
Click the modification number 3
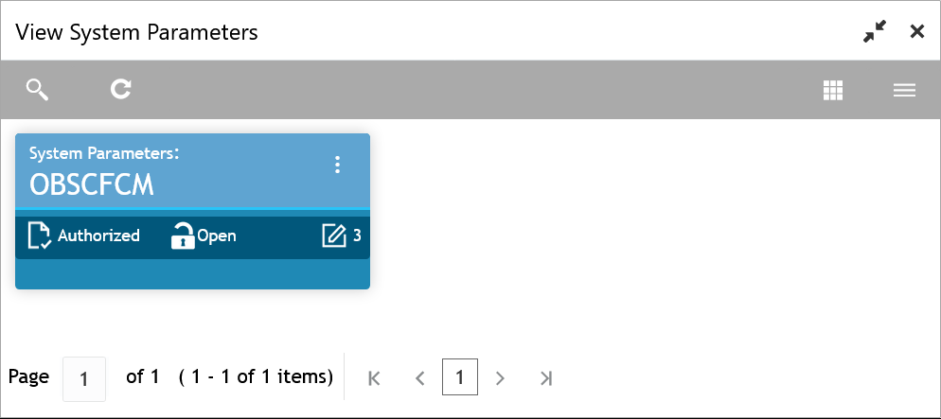pyautogui.click(x=357, y=236)
